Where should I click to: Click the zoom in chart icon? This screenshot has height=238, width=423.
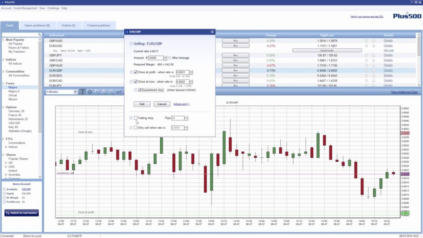[x=97, y=92]
